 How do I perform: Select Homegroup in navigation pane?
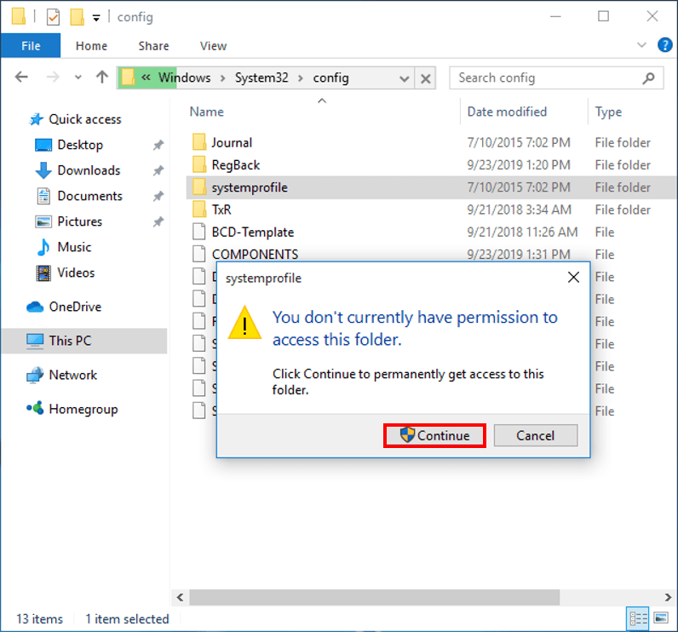pyautogui.click(x=83, y=409)
